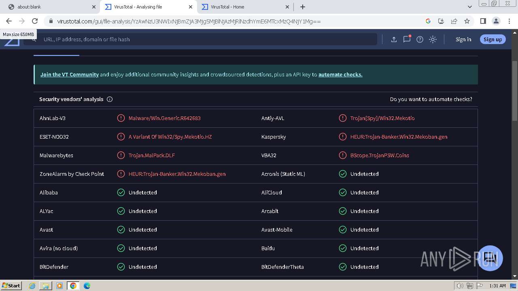Viewport: 518px width, 291px height.
Task: Click the Sign up button
Action: click(493, 39)
